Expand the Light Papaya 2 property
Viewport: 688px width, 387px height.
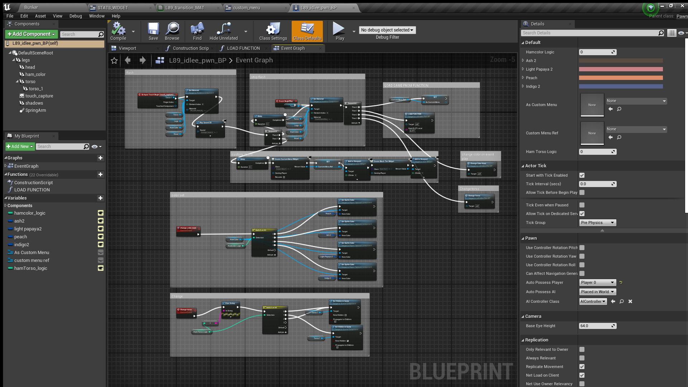(x=523, y=69)
